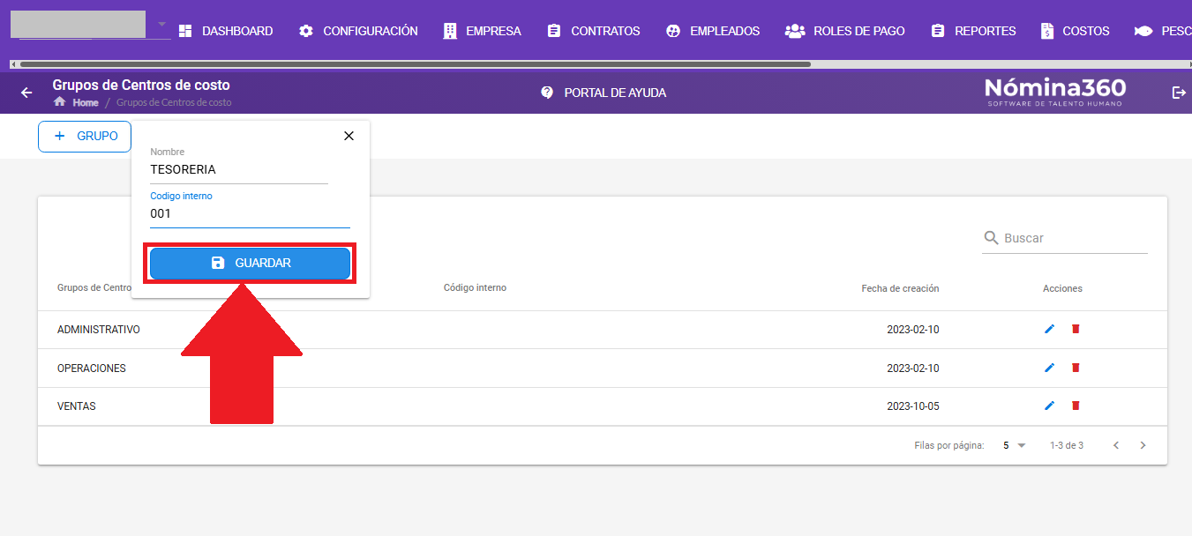Click the Nómina360 logo
Viewport: 1192px width, 536px height.
(x=1055, y=92)
